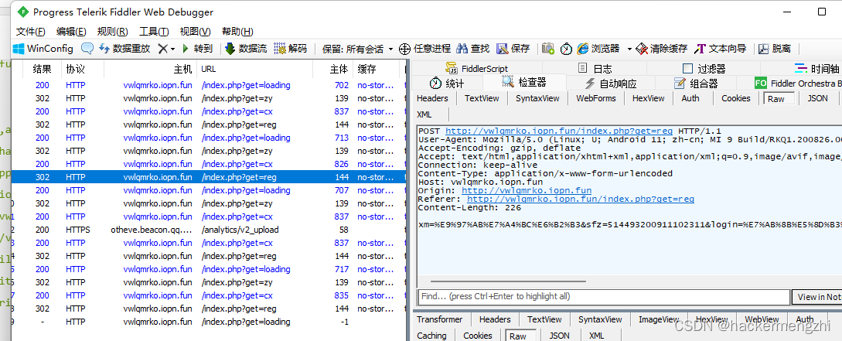Expand the 浏览器 dropdown arrow

click(x=629, y=49)
